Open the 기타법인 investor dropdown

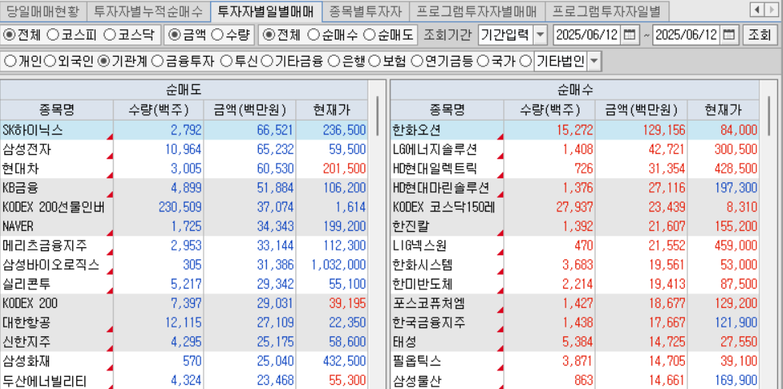click(594, 62)
